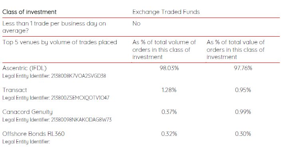The height and width of the screenshot is (153, 281).
Task: Select Canacord's 0.37% volume figure
Action: coord(169,112)
